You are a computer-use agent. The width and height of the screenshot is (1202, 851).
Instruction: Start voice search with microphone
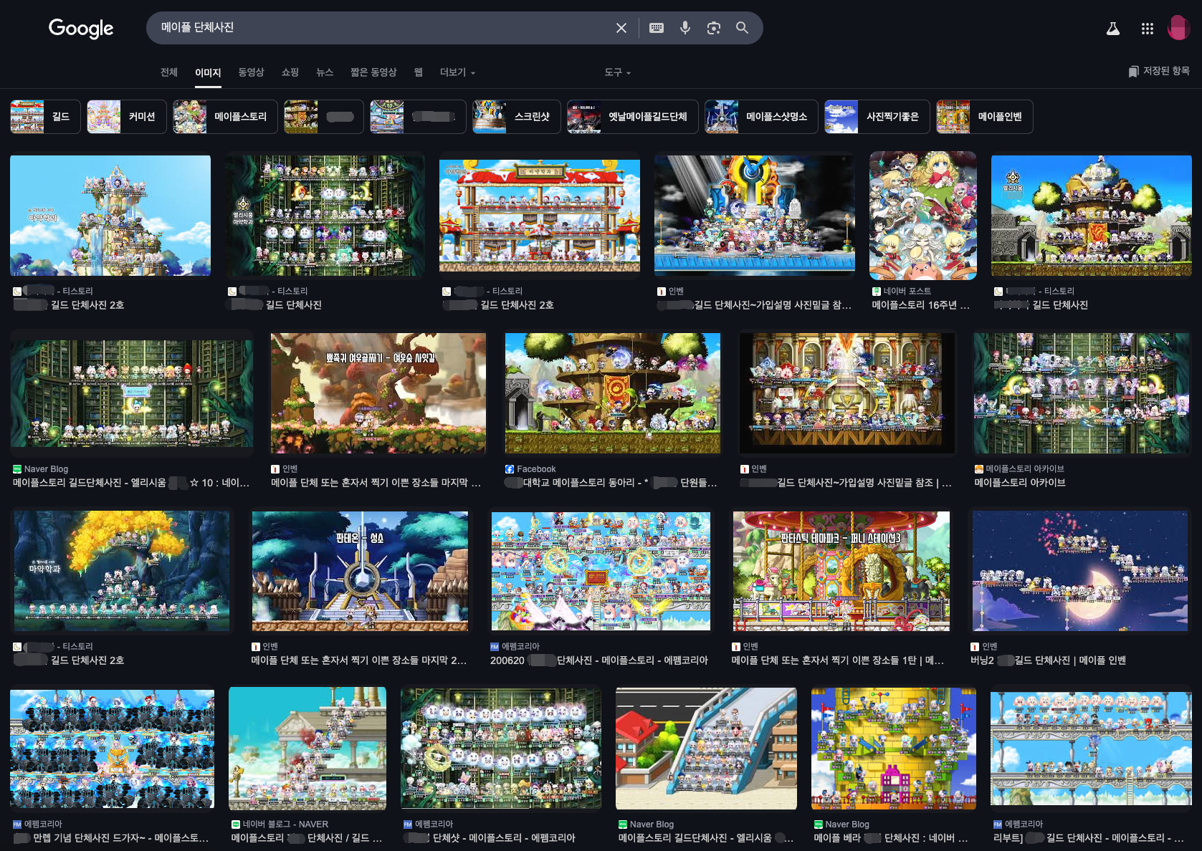[x=685, y=28]
